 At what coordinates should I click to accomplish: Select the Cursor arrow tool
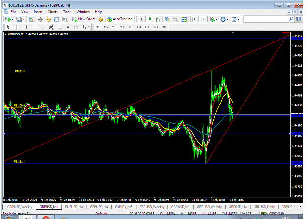pyautogui.click(x=8, y=27)
